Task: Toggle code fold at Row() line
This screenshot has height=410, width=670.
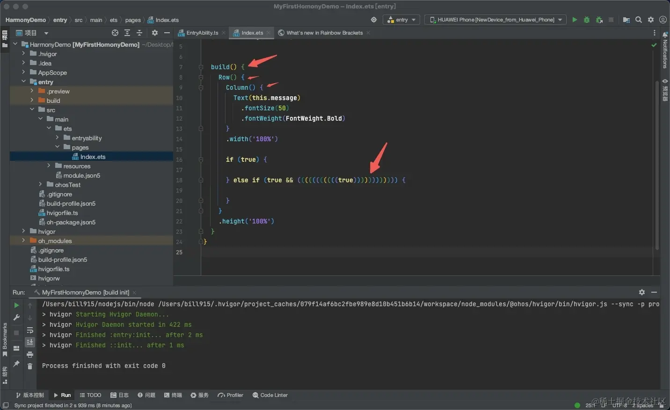Action: point(201,77)
